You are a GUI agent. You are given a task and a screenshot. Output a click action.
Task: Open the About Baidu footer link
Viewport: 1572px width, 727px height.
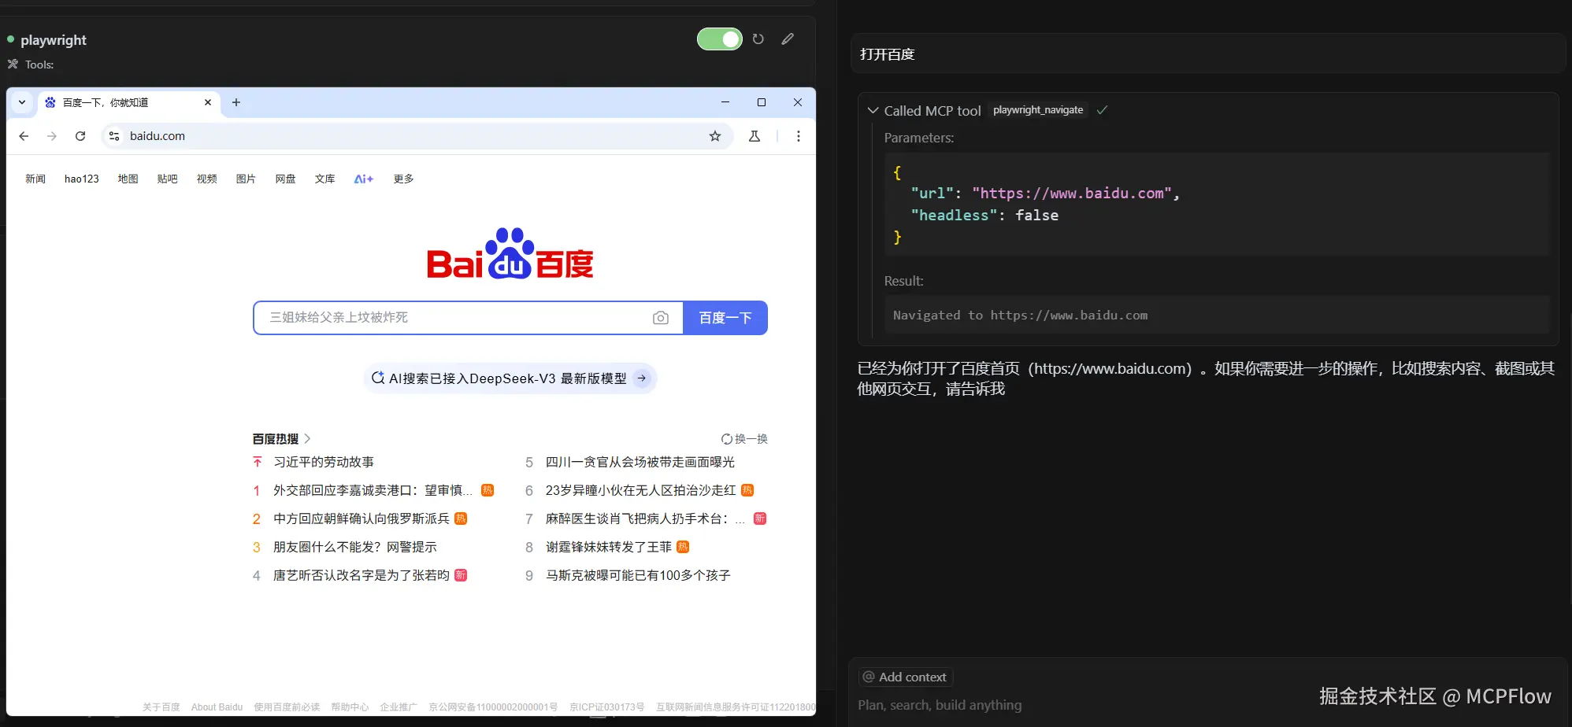click(217, 707)
